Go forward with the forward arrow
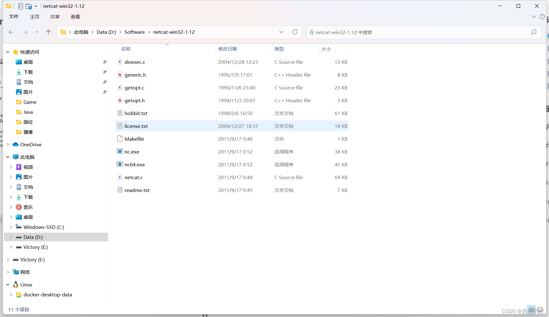Viewport: 549px width, 317px height. point(25,32)
